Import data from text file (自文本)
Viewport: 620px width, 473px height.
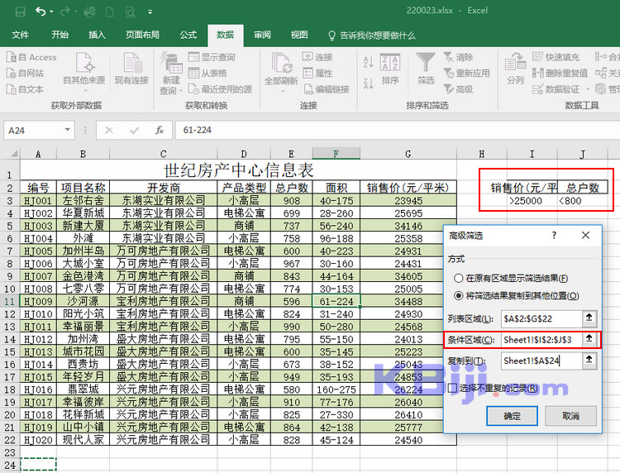(x=25, y=89)
